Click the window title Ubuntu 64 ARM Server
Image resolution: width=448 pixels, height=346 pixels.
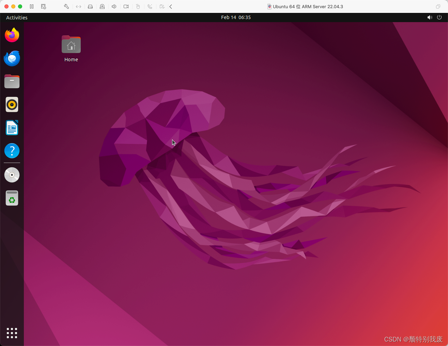pyautogui.click(x=308, y=6)
